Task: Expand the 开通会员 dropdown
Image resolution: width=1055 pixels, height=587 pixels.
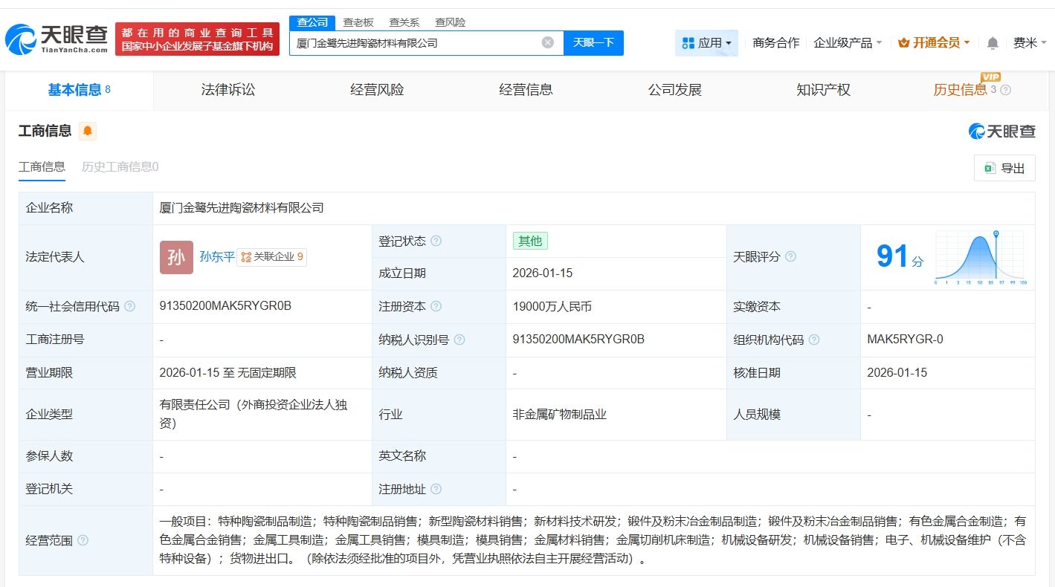Action: [x=934, y=43]
